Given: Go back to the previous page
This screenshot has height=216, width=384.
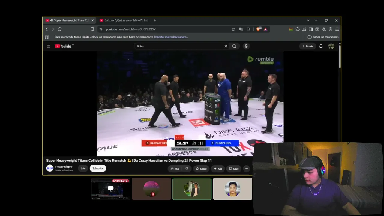Looking at the screenshot, I should [46, 29].
